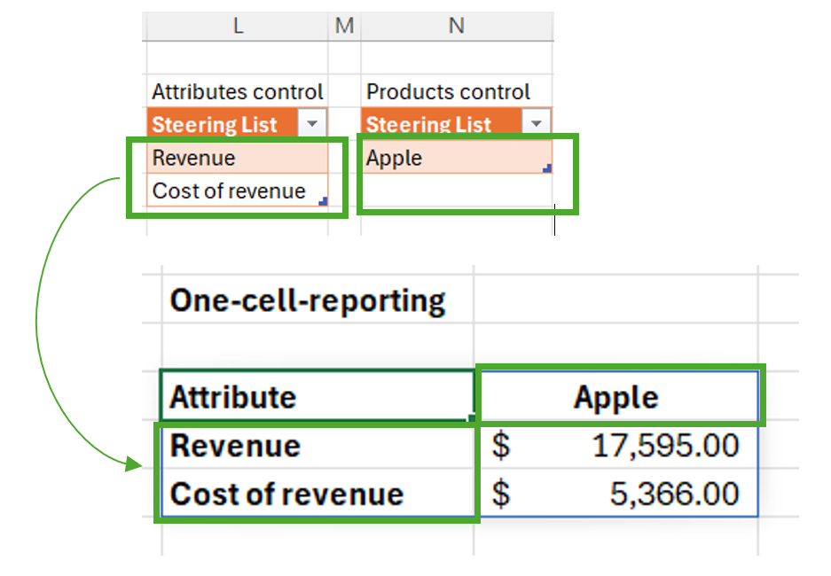
Task: Select the narrow column M header
Action: [344, 27]
